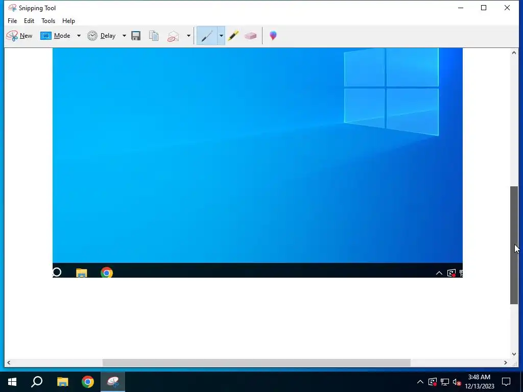Click the vertical scrollbar up arrow
This screenshot has width=523, height=392.
pos(514,53)
